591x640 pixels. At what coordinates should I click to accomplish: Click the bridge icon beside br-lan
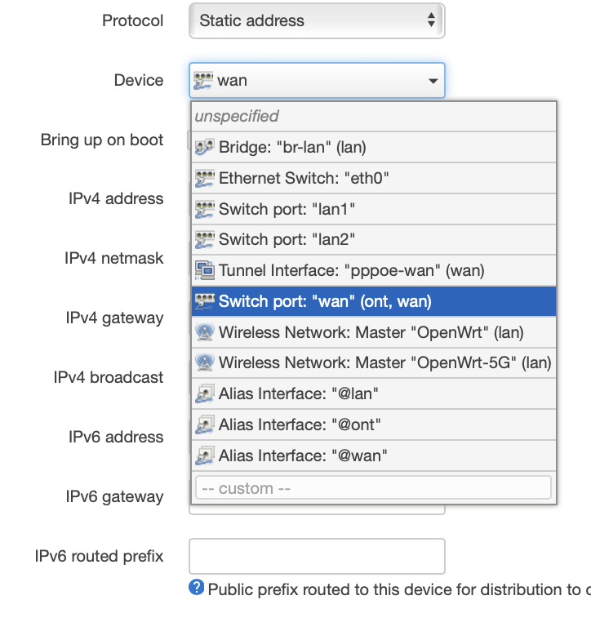pyautogui.click(x=204, y=147)
